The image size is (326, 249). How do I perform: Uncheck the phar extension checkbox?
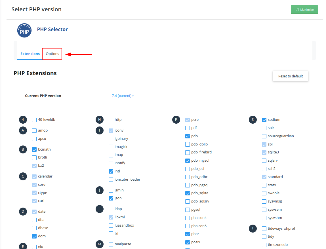point(188,234)
